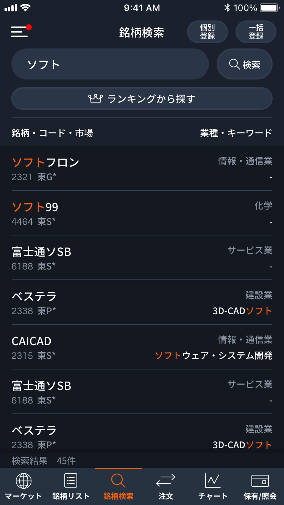Viewport: 284px width, 505px height.
Task: Select the ソフト99 4464 result
Action: 142,213
